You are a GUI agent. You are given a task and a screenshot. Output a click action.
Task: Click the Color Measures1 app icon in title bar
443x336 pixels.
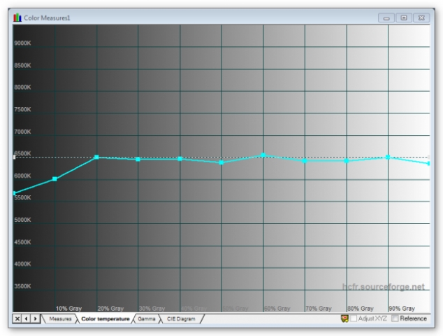point(17,17)
